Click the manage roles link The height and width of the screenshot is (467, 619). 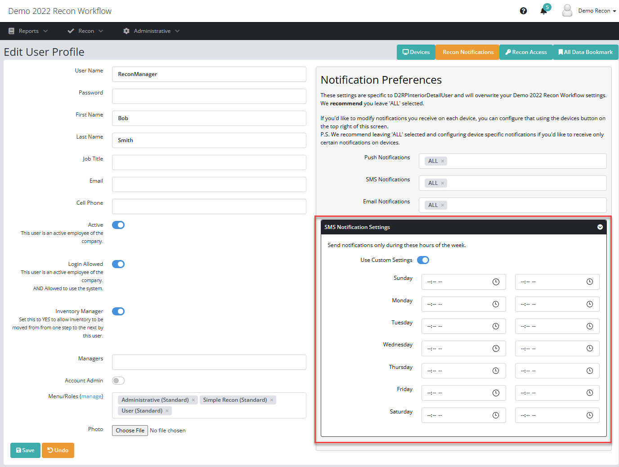click(x=91, y=396)
